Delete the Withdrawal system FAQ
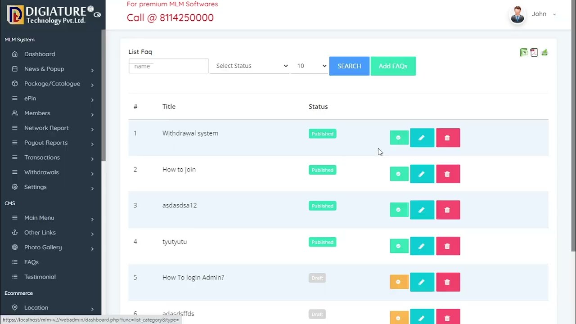 coord(448,138)
